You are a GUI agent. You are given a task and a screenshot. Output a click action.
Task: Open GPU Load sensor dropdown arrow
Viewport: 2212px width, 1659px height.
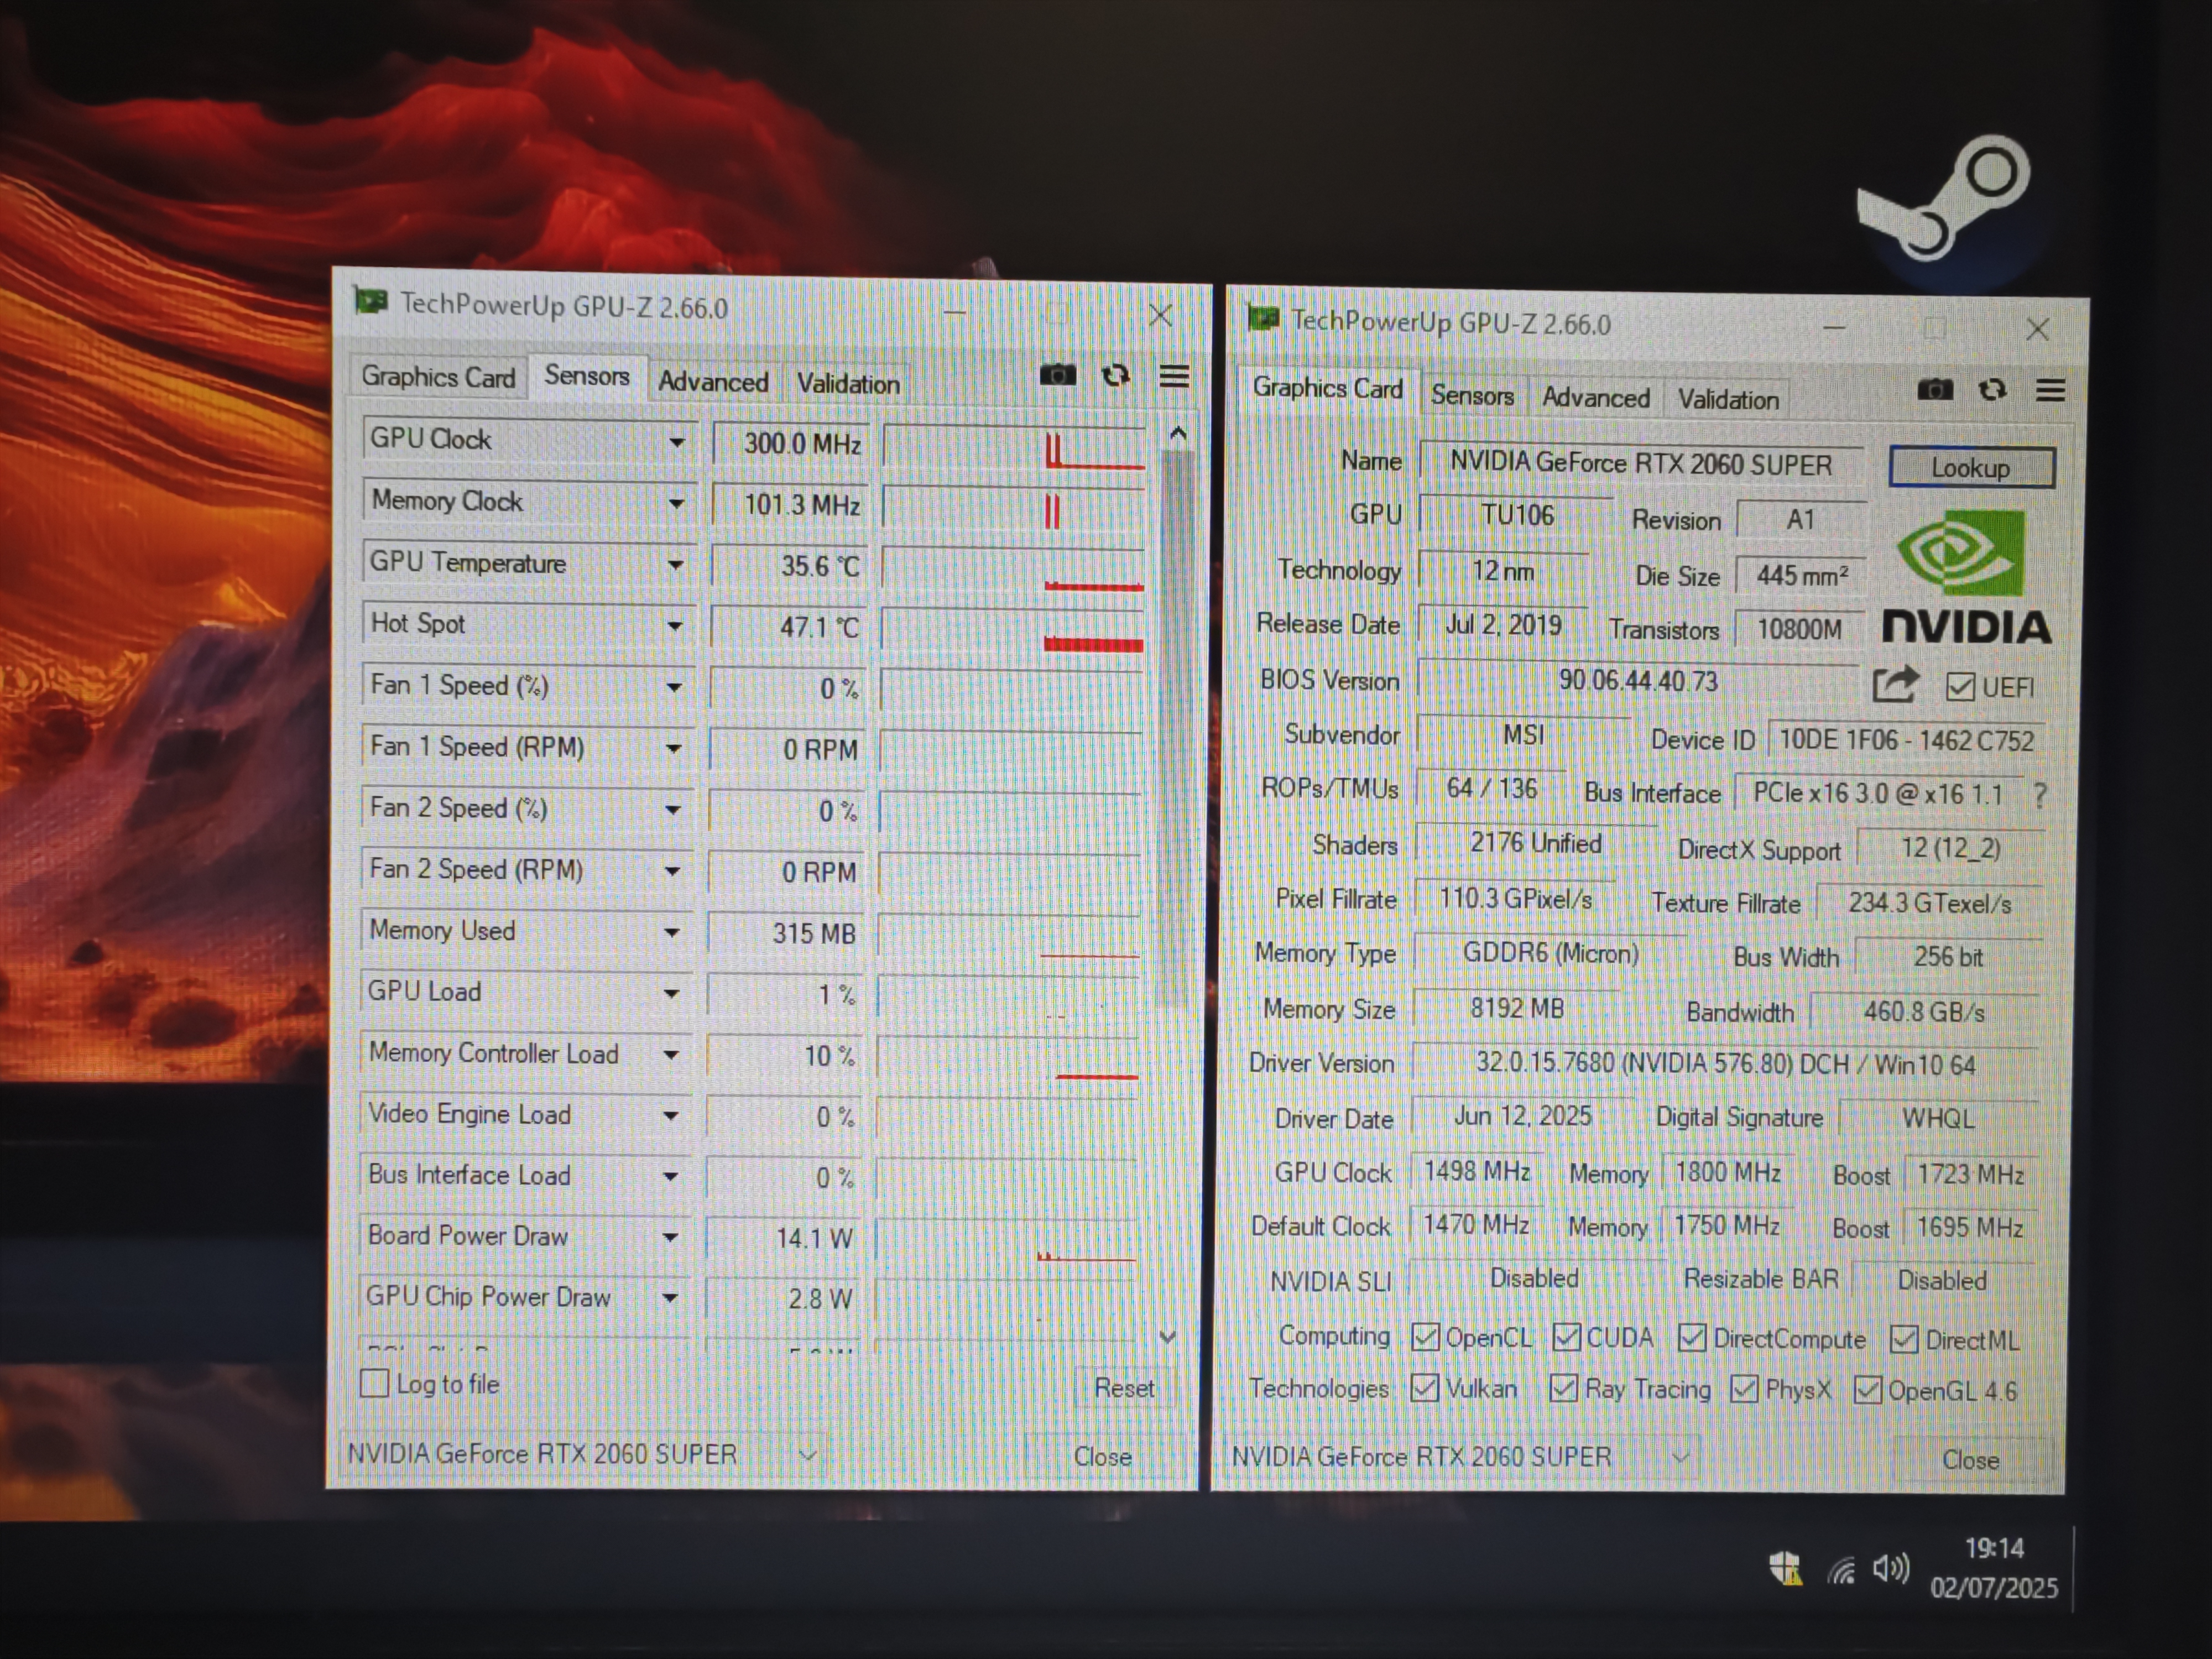(x=672, y=994)
